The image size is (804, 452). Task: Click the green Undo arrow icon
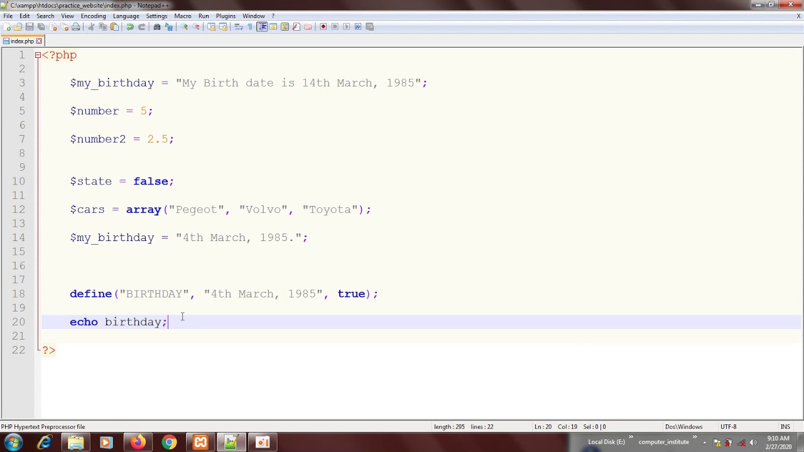130,26
